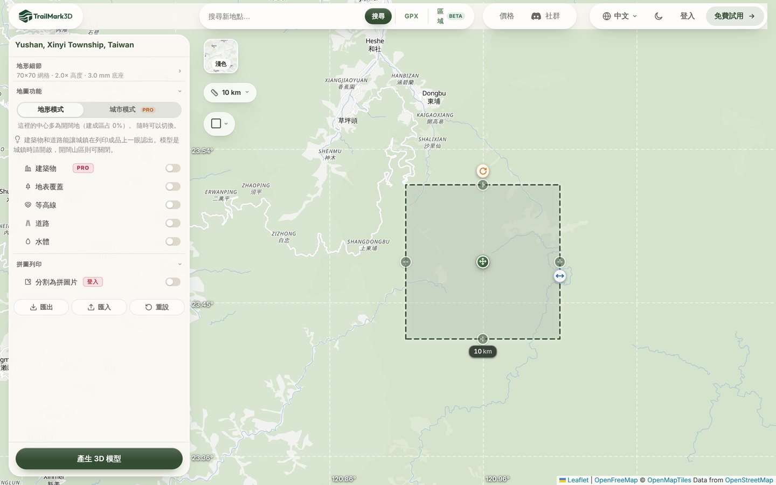Click the left edge handle of selection
Image resolution: width=776 pixels, height=485 pixels.
406,262
